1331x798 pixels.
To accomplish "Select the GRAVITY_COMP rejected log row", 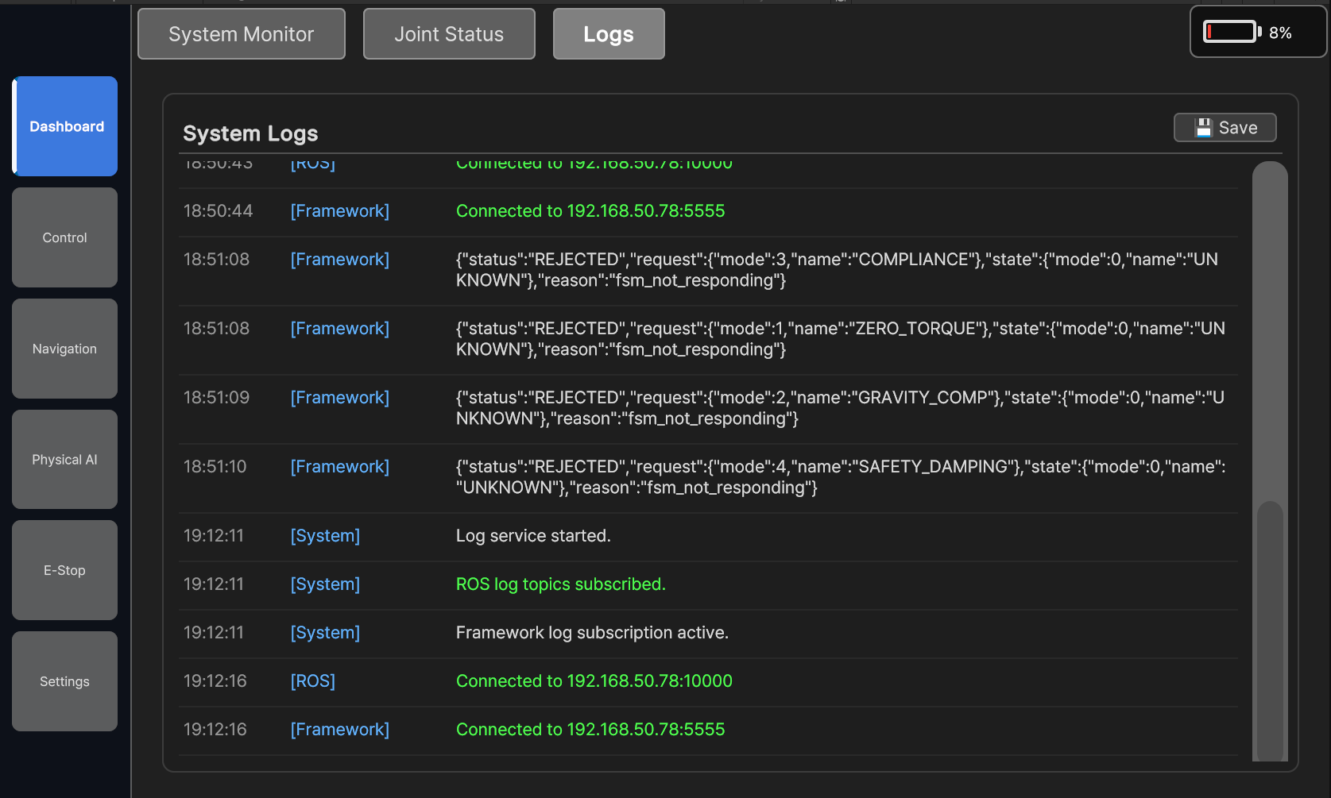I will click(839, 408).
